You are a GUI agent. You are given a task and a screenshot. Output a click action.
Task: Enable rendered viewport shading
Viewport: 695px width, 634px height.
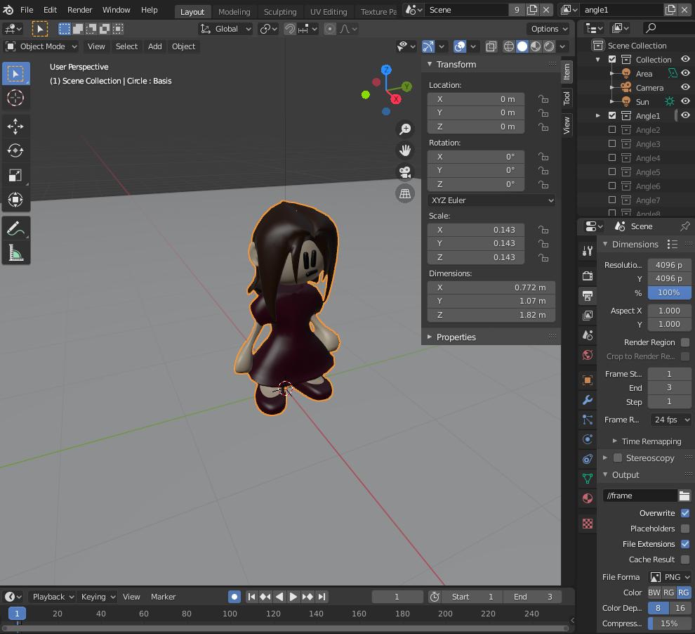click(549, 46)
